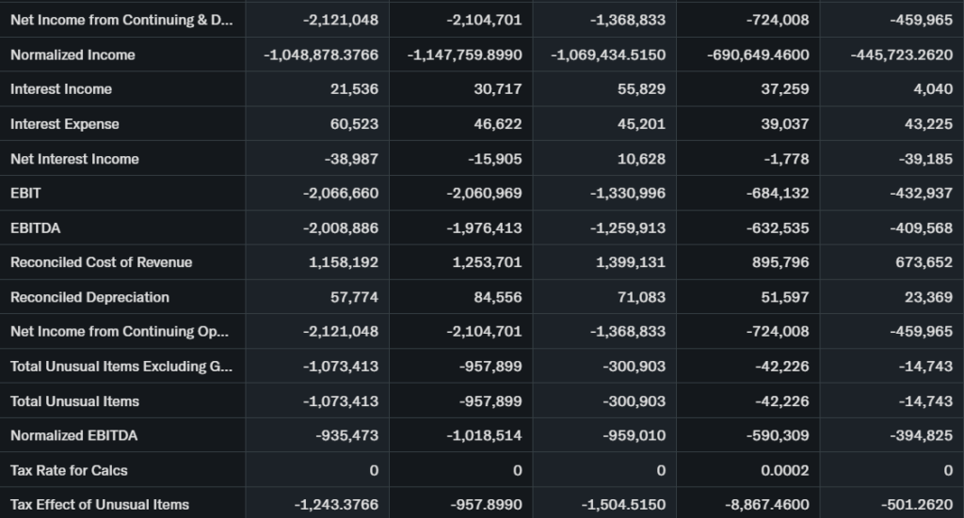Screen dimensions: 964x518
Task: Click the truncated Total Unusual Items Excluding G... label
Action: (x=120, y=367)
